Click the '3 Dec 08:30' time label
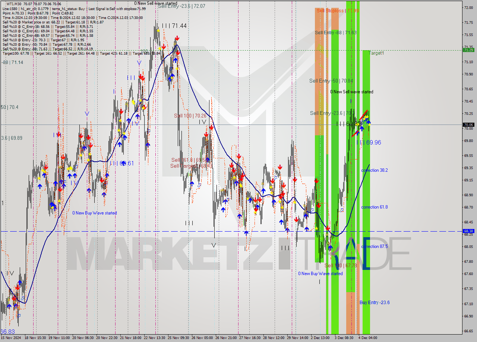Viewport: 477px width, 342px height. 344,338
